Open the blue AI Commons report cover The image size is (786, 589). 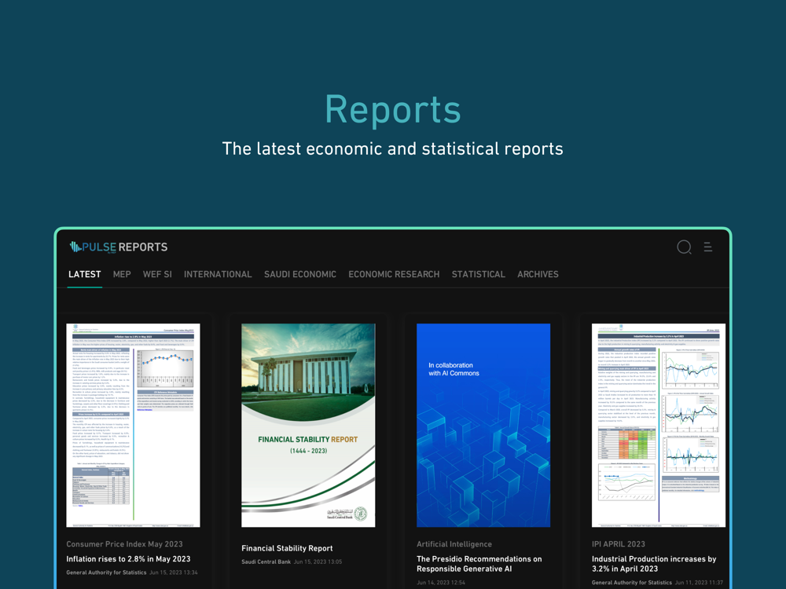pyautogui.click(x=483, y=425)
